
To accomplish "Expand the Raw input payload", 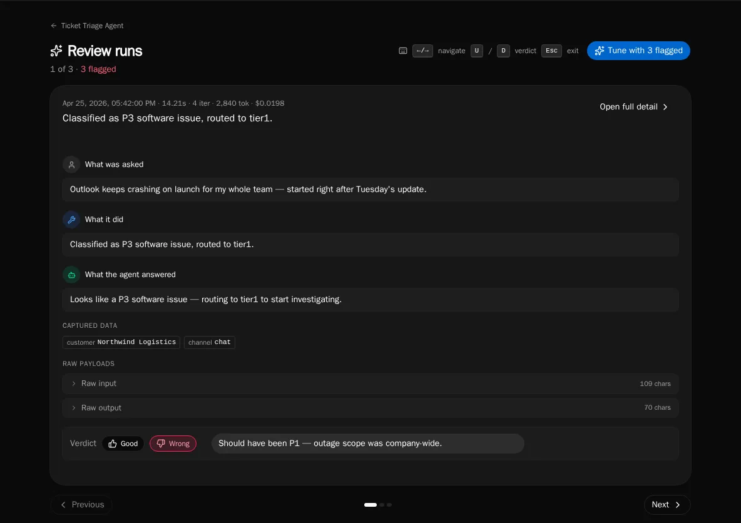I will click(370, 383).
